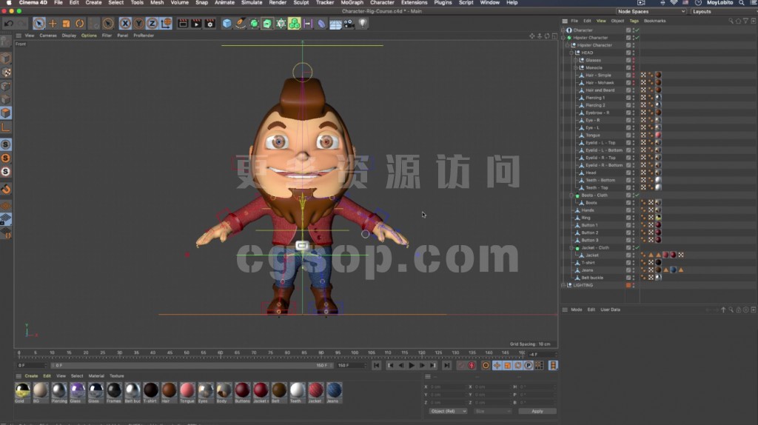Expand the LIGHTING group
758x425 pixels.
[563, 285]
